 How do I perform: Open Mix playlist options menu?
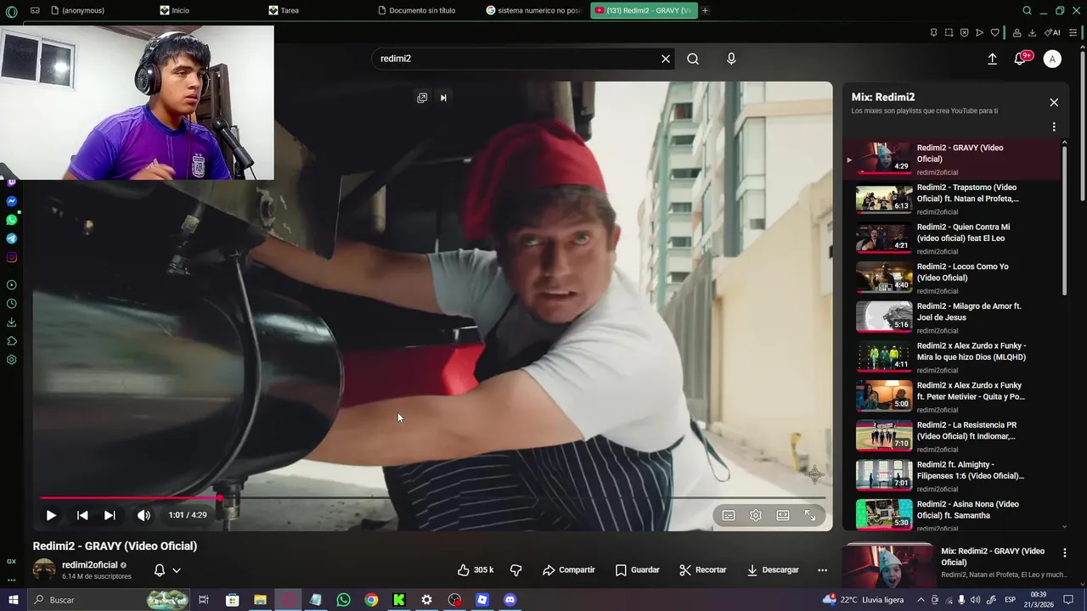pos(1054,126)
